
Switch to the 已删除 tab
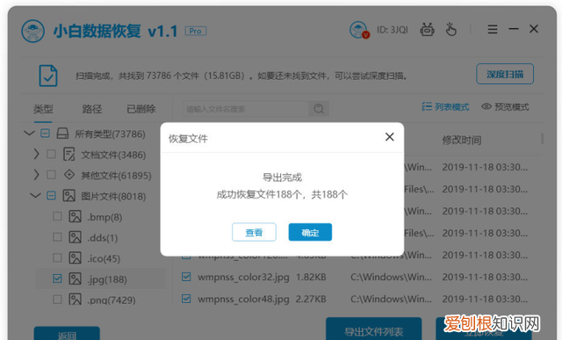point(141,109)
